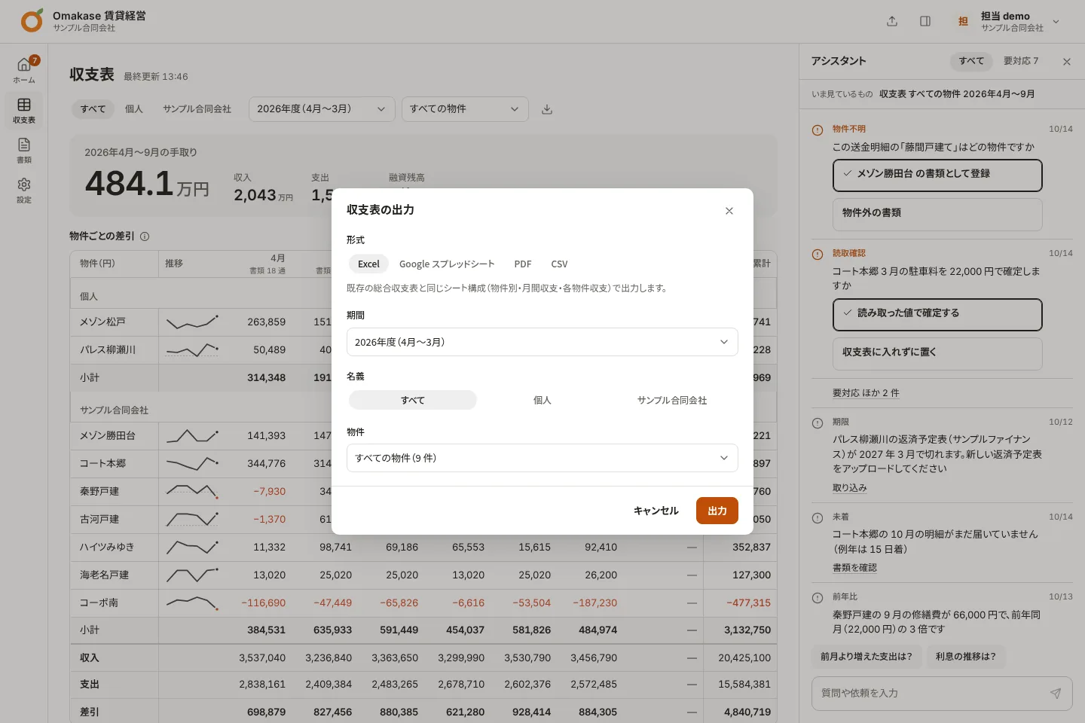The height and width of the screenshot is (723, 1085).
Task: Click the send arrow in assistant input
Action: pos(1056,694)
